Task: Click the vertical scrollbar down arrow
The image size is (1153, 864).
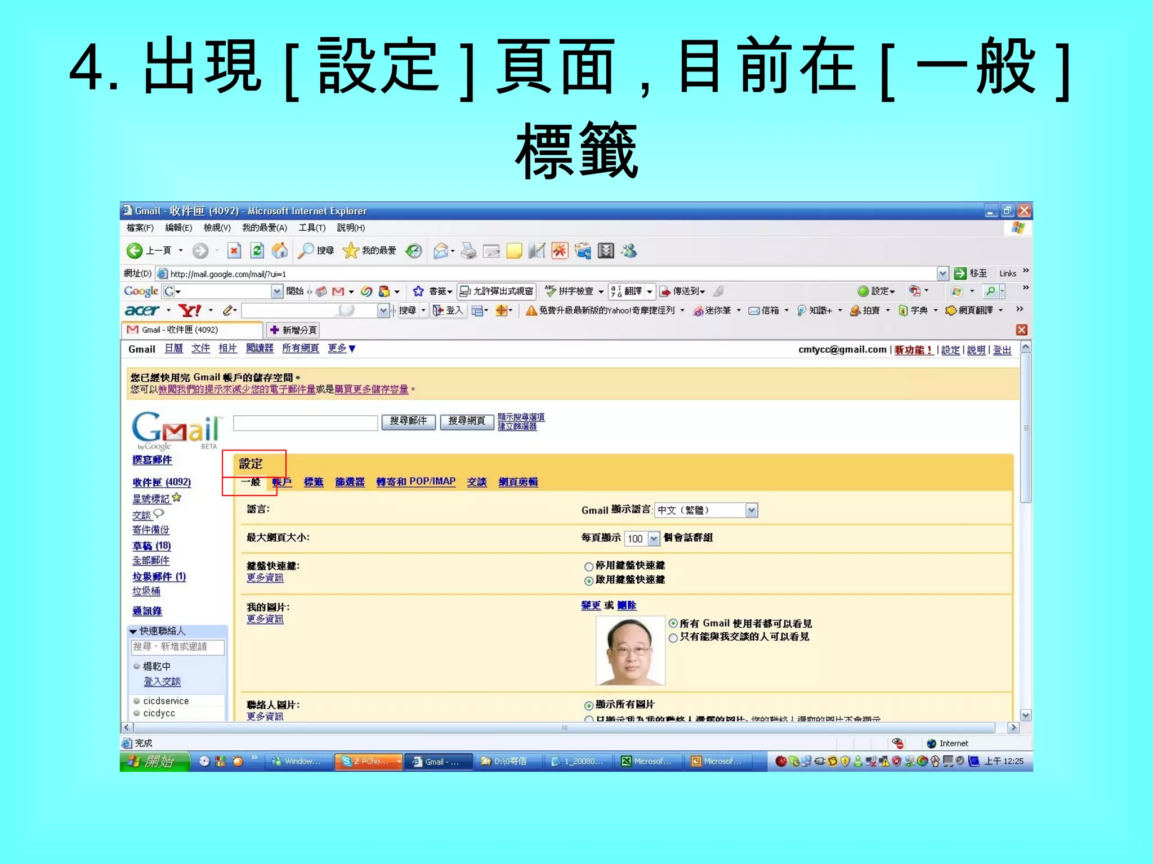Action: [1026, 715]
